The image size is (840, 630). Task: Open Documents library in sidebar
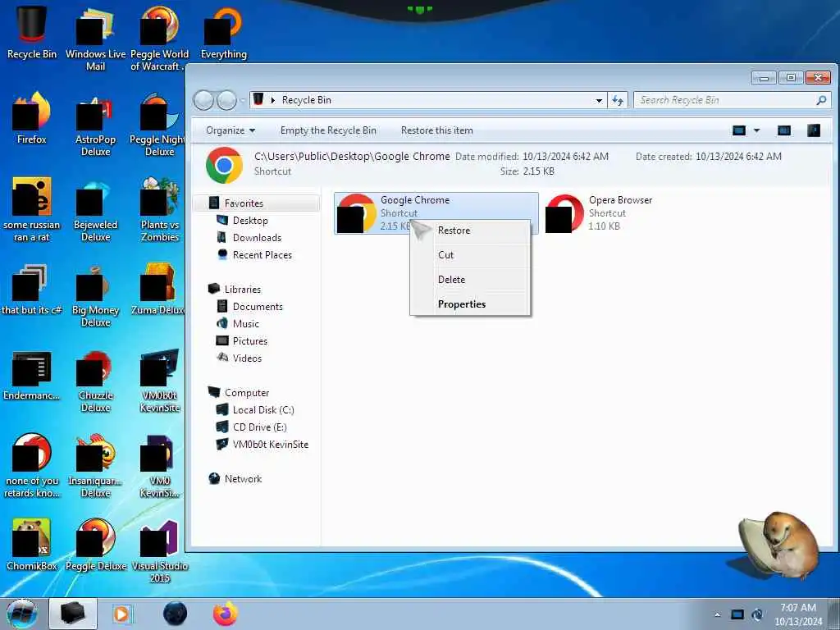[257, 307]
